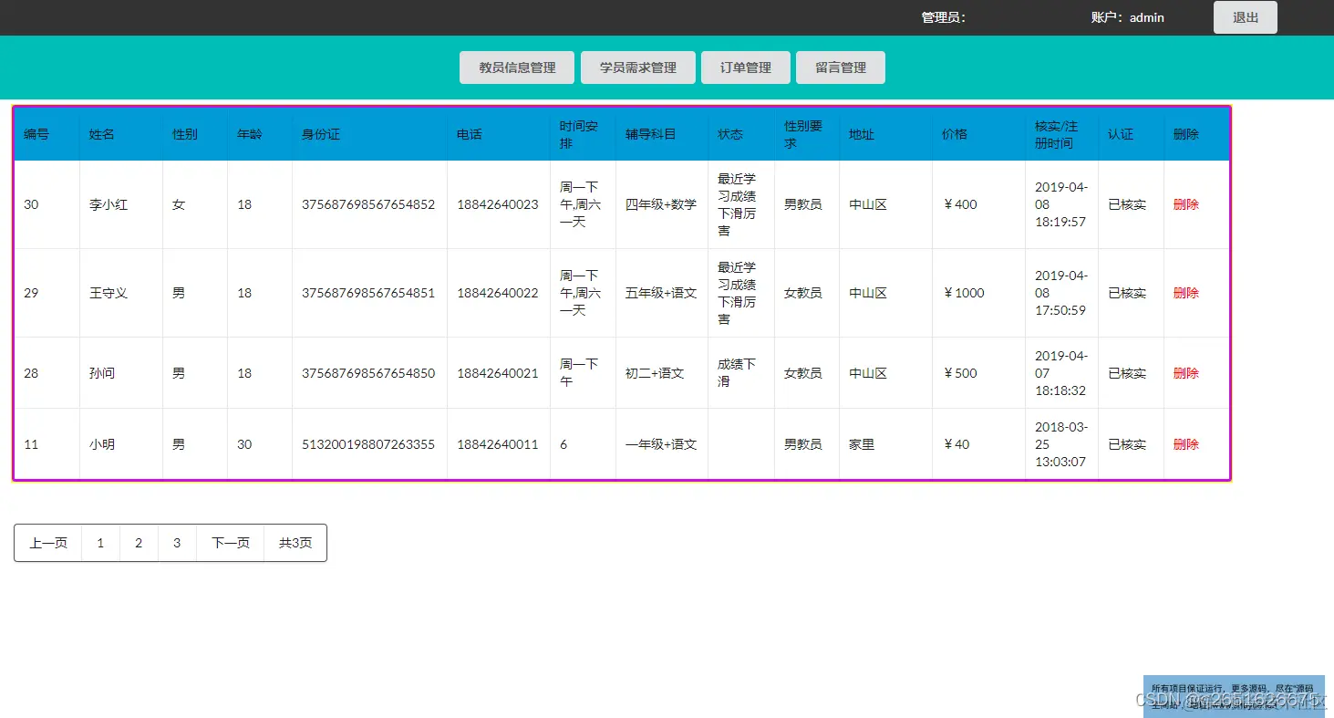Open 学员需求管理 menu
The width and height of the screenshot is (1334, 718).
pyautogui.click(x=638, y=68)
